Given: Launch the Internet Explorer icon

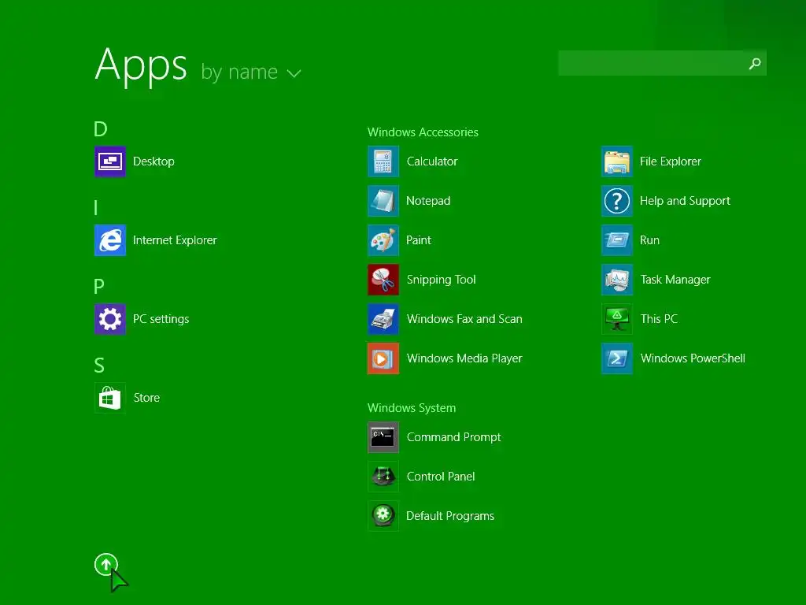Looking at the screenshot, I should [110, 240].
